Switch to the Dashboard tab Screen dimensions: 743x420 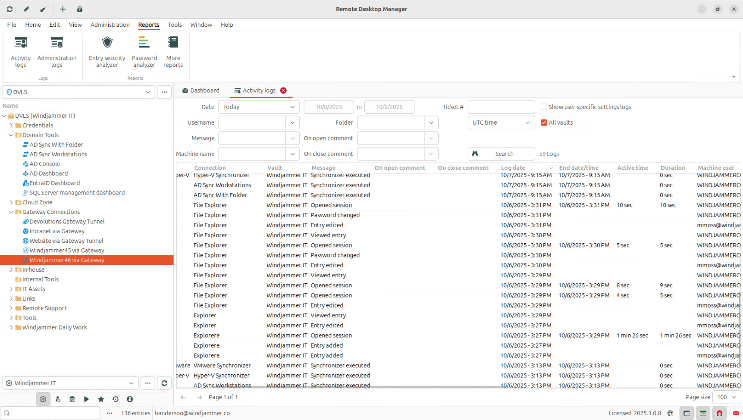(x=201, y=91)
